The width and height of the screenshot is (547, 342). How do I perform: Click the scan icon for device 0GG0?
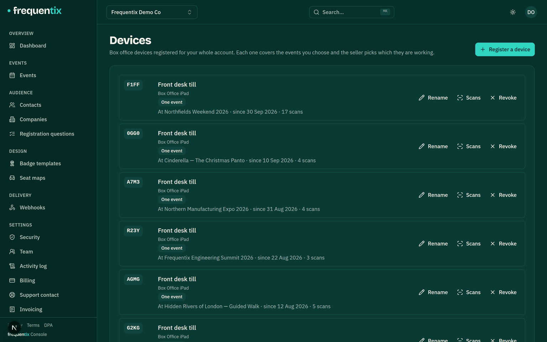460,146
